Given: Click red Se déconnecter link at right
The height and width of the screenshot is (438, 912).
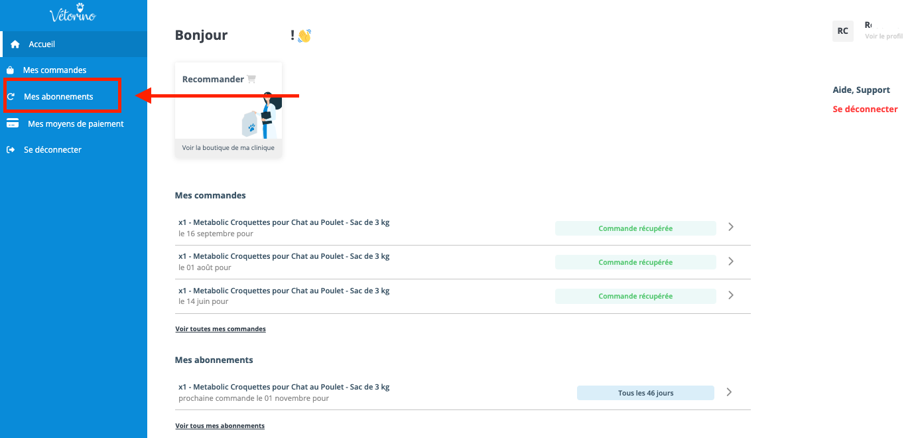Looking at the screenshot, I should click(865, 110).
